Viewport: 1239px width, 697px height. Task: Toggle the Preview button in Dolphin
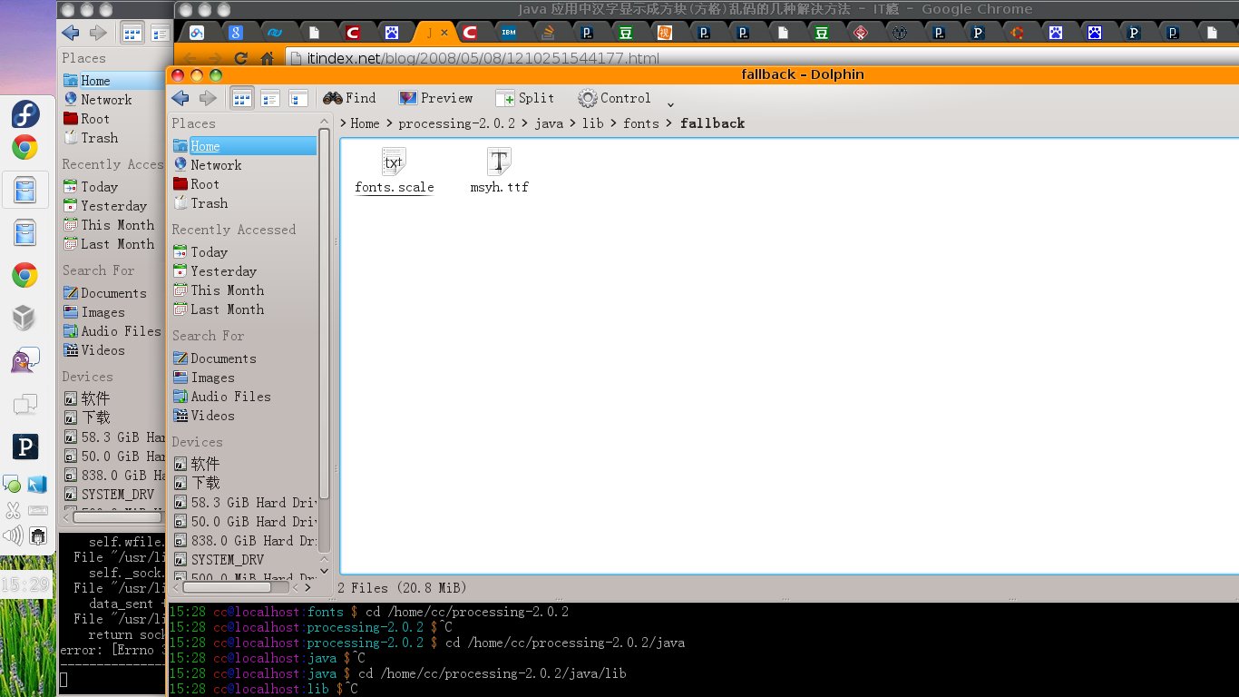[x=435, y=98]
